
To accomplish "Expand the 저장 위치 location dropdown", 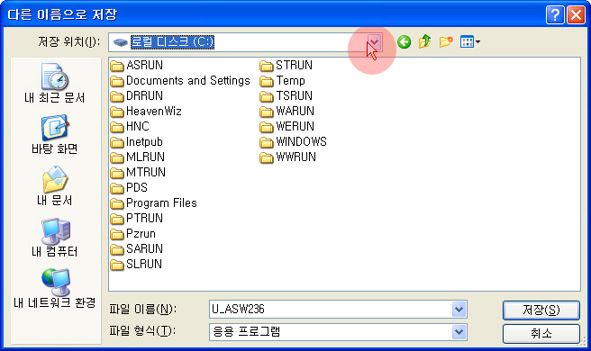I will [x=375, y=41].
